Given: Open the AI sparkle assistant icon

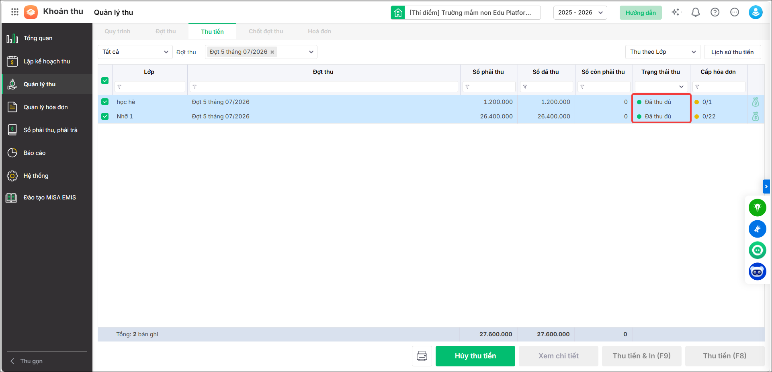Looking at the screenshot, I should [676, 12].
